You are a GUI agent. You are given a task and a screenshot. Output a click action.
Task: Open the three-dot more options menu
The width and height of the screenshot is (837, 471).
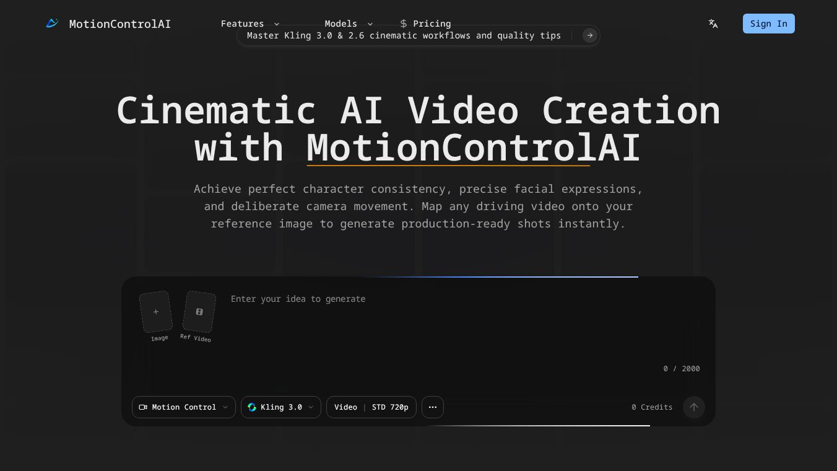[x=432, y=407]
